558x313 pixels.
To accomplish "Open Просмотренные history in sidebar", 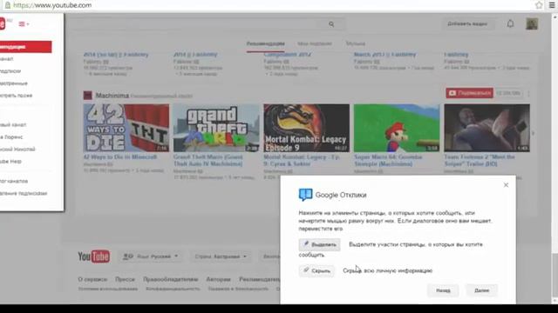I will [14, 83].
